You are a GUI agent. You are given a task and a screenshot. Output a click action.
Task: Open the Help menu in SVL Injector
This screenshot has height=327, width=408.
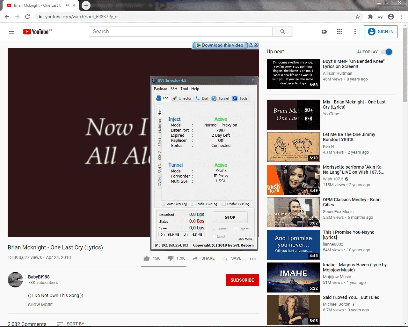[195, 89]
